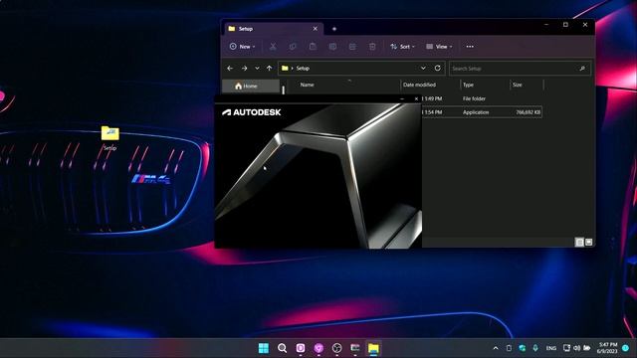Click the purple D app icon on taskbar
Image resolution: width=637 pixels, height=358 pixels.
click(301, 348)
